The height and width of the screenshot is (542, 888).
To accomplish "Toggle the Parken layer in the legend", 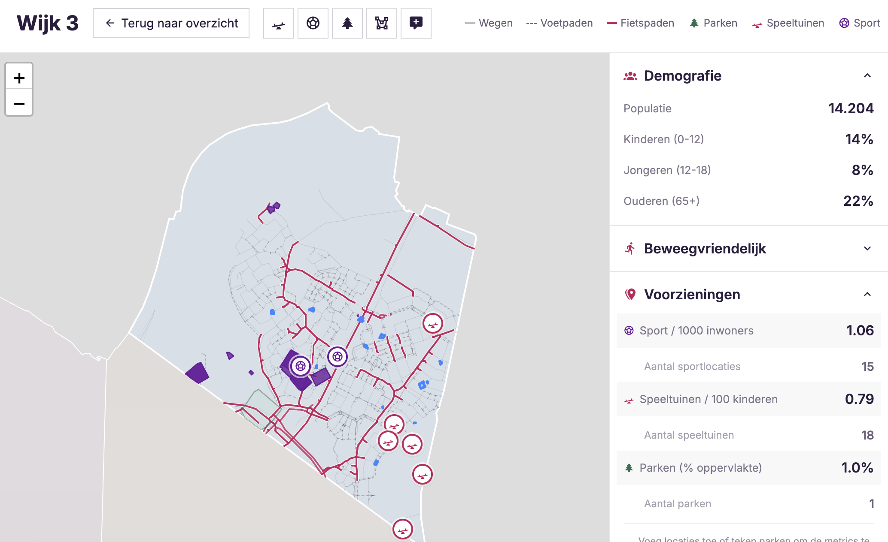I will pos(713,23).
